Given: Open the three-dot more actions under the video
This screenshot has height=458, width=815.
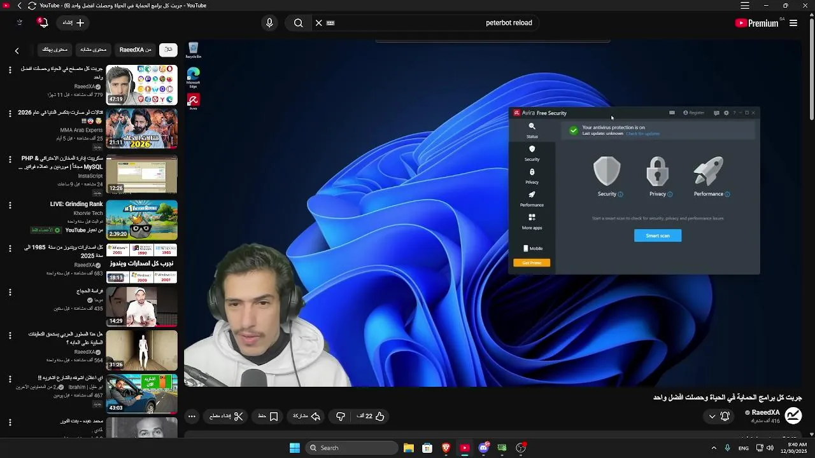Looking at the screenshot, I should 192,416.
